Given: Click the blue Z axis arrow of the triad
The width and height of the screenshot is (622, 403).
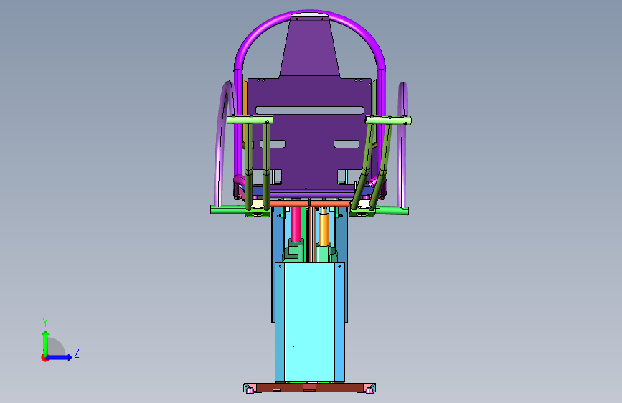Looking at the screenshot, I should 60,357.
